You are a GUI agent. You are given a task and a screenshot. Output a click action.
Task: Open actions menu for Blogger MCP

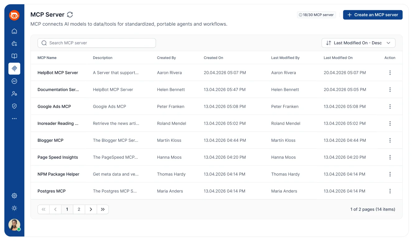(390, 140)
